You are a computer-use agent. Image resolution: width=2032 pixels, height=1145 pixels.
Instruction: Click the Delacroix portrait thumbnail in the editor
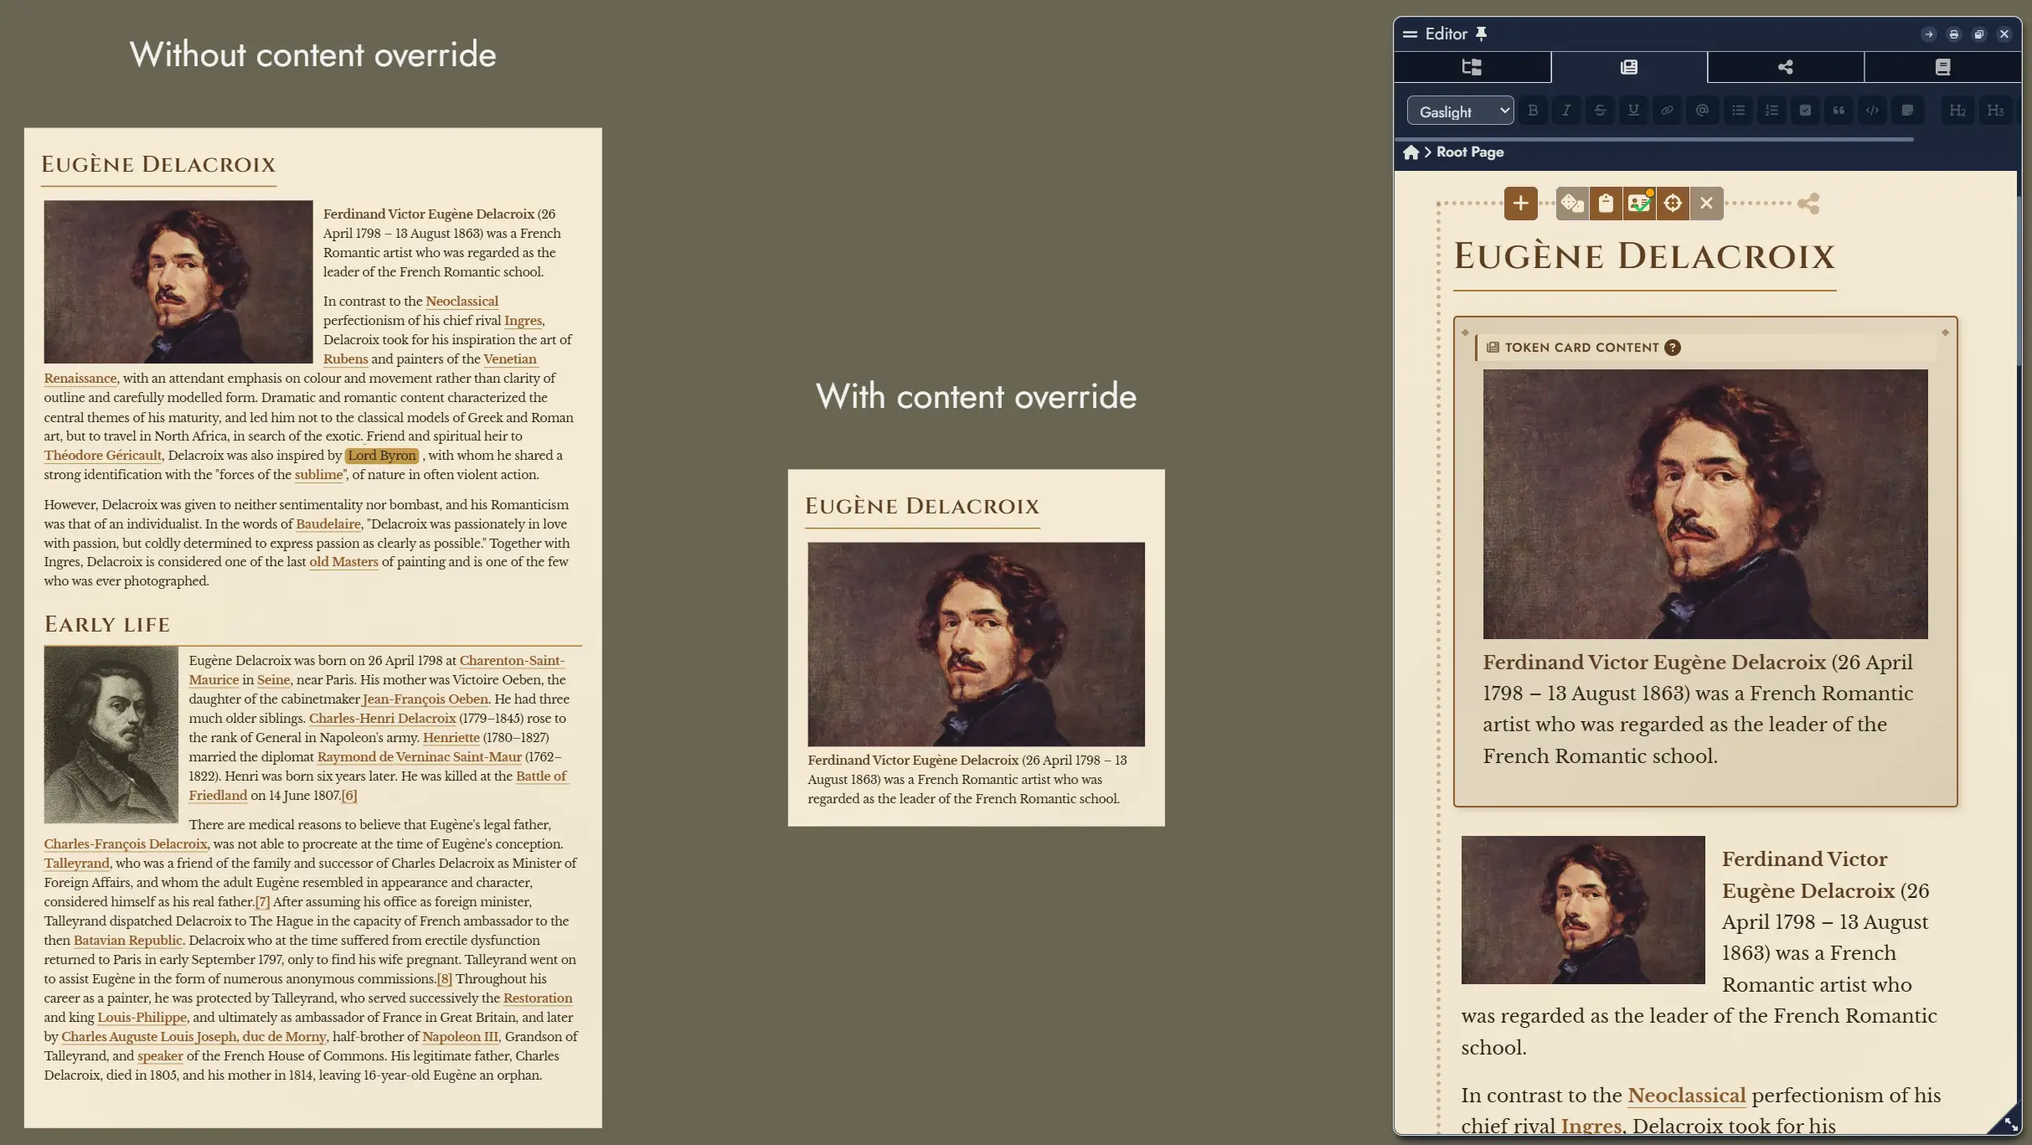(1582, 910)
